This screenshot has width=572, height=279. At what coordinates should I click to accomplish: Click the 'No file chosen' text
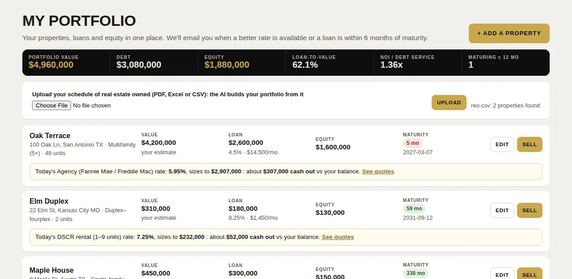coord(92,105)
